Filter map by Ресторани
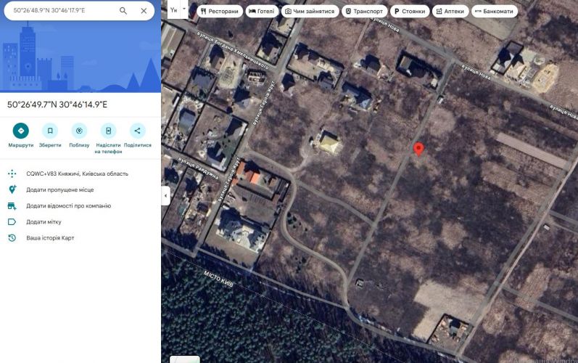578x363 pixels. point(219,12)
